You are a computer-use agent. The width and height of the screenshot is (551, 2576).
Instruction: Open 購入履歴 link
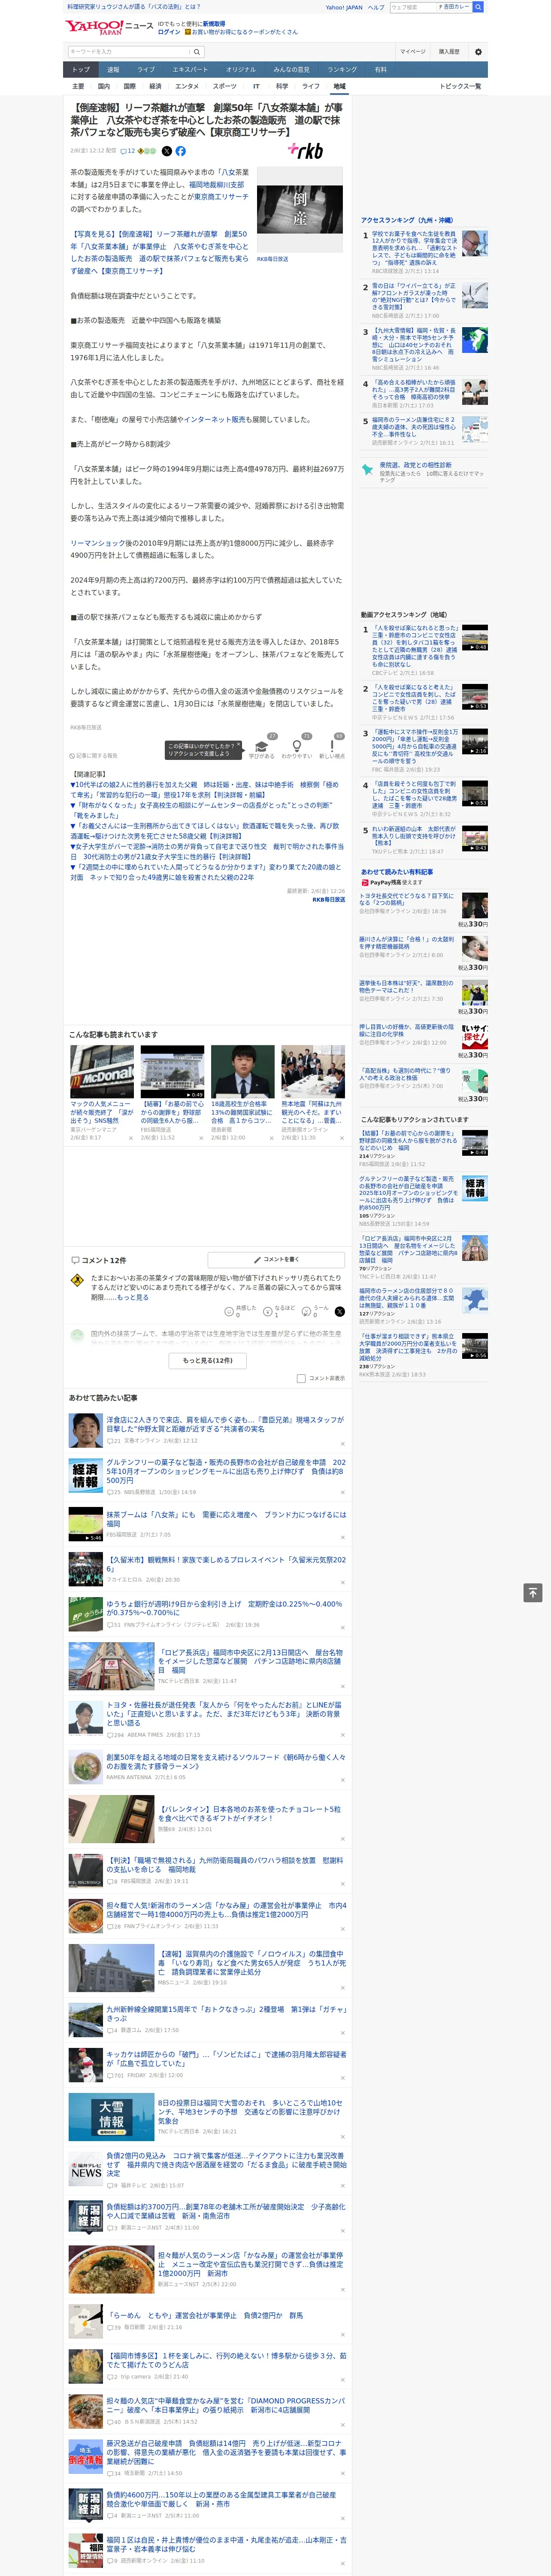coord(449,52)
